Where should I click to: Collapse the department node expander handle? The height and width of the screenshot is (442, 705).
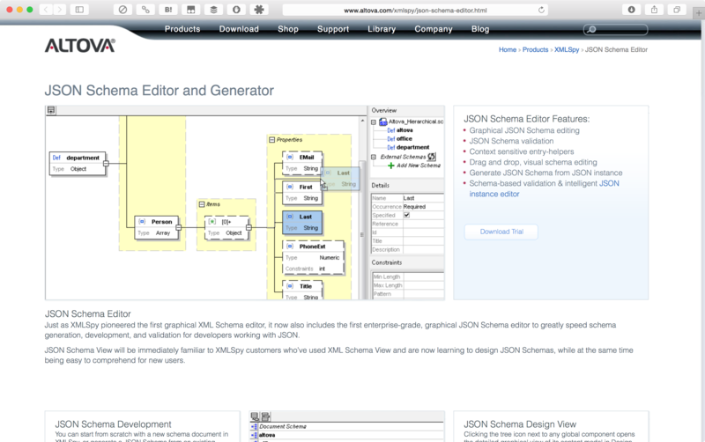pyautogui.click(x=106, y=164)
